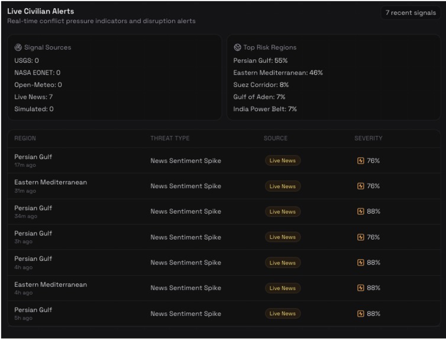The height and width of the screenshot is (339, 446).
Task: Click severity icon in the 31m ago row
Action: [x=360, y=186]
